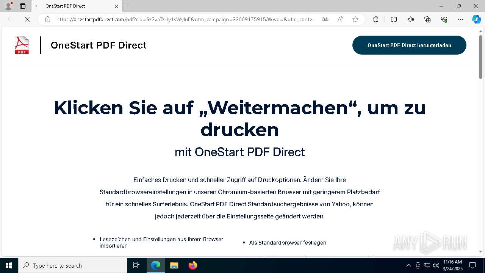Open the Favorites list icon
The width and height of the screenshot is (485, 273).
click(x=411, y=19)
